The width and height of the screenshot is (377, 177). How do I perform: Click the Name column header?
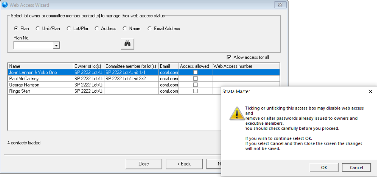40,66
